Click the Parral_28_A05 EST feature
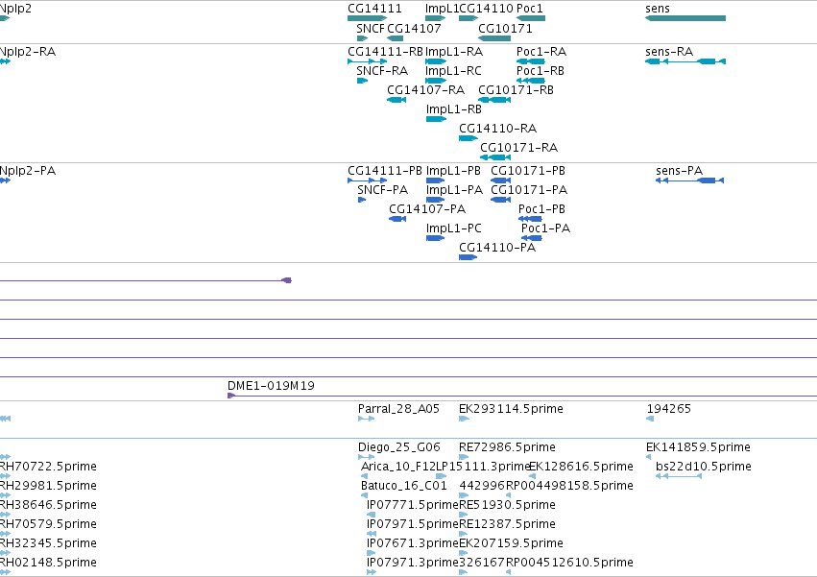 (x=367, y=419)
